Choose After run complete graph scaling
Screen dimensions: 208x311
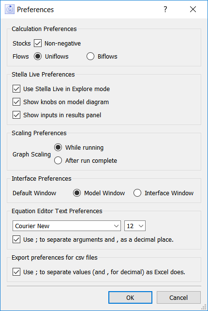pos(58,160)
